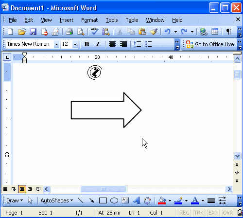Select the Oval drawing tool

click(x=114, y=200)
